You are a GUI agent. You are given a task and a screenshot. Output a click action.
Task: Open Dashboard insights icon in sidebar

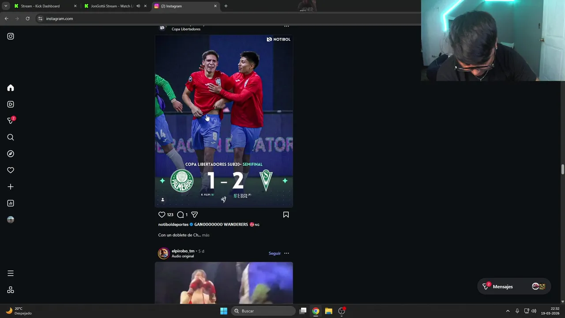11,203
